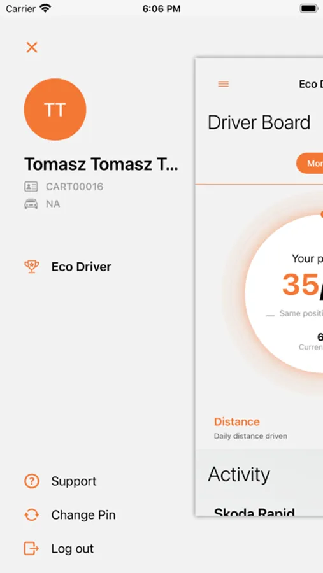Click the car icon beside NA

tap(31, 204)
